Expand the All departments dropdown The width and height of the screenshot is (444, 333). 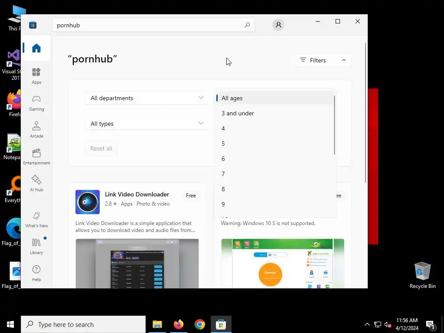click(x=147, y=98)
